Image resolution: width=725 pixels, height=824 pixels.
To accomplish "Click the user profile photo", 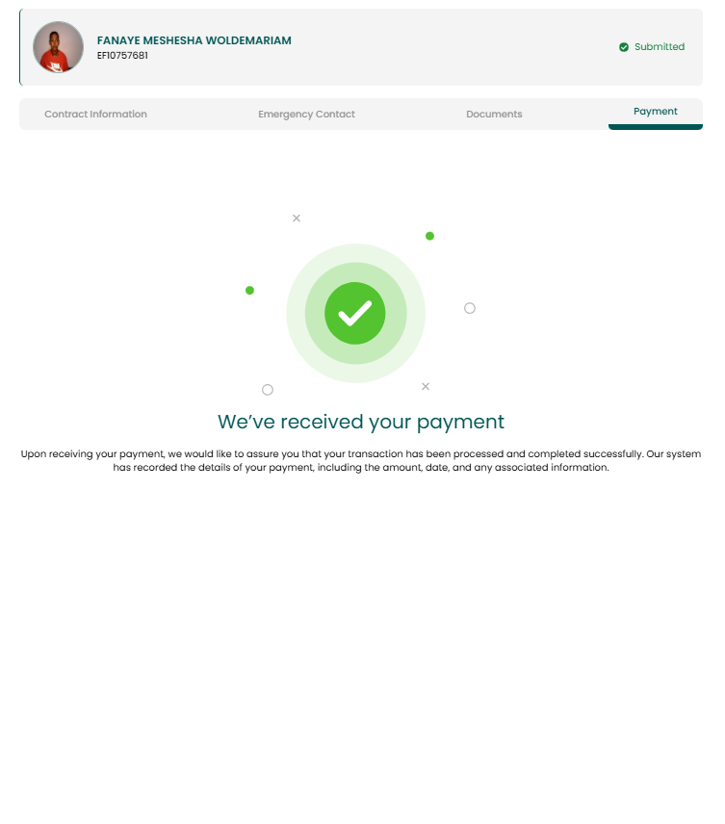I will coord(59,47).
